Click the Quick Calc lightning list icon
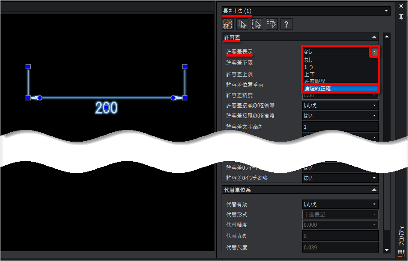408x261 pixels. pyautogui.click(x=271, y=24)
